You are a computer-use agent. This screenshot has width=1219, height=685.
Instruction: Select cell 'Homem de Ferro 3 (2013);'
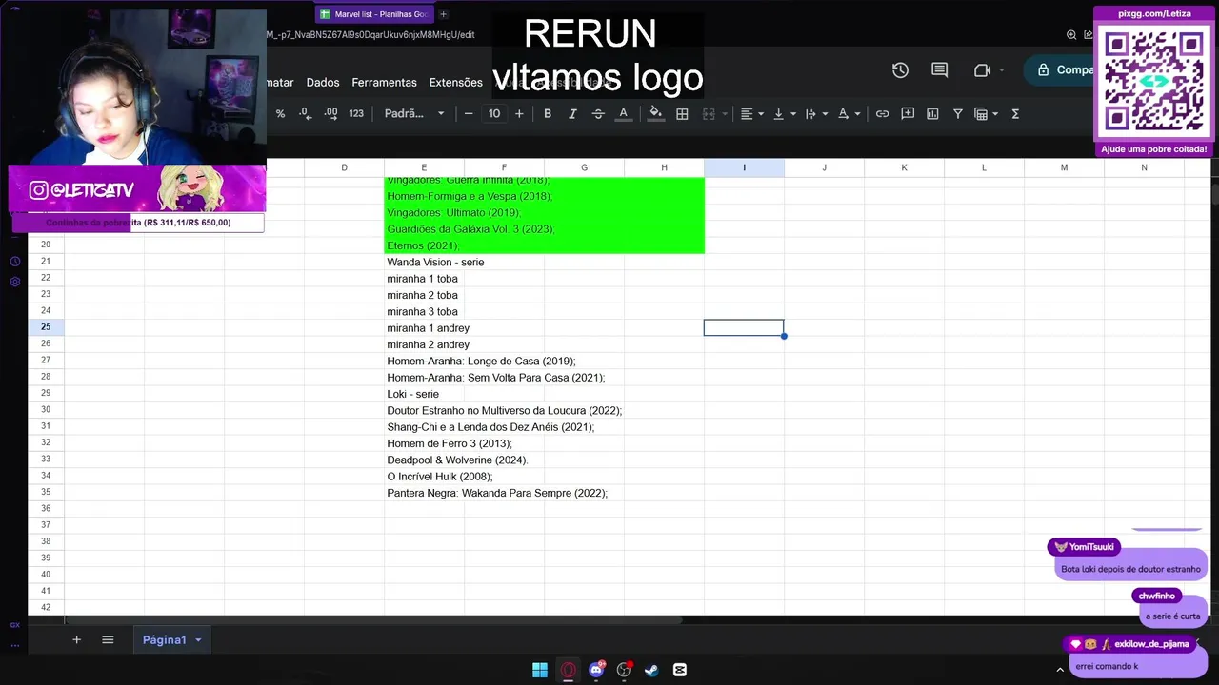pyautogui.click(x=450, y=443)
